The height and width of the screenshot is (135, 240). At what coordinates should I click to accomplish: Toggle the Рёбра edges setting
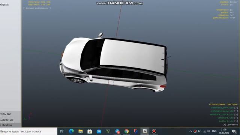point(232,12)
